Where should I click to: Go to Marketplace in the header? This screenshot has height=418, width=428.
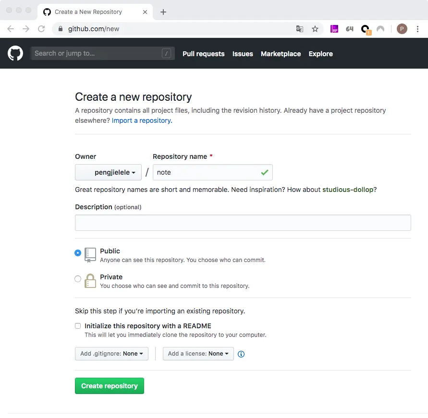click(x=281, y=54)
